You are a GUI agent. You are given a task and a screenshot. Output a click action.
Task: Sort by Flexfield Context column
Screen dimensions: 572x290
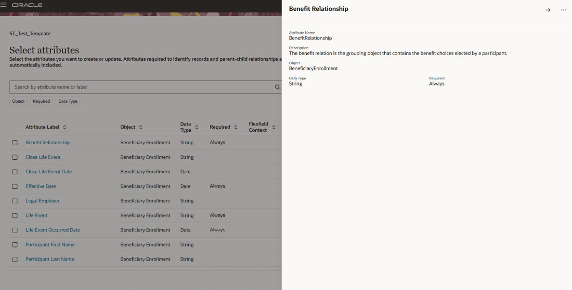tap(274, 127)
